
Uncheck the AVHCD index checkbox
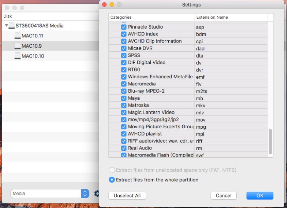coord(124,34)
